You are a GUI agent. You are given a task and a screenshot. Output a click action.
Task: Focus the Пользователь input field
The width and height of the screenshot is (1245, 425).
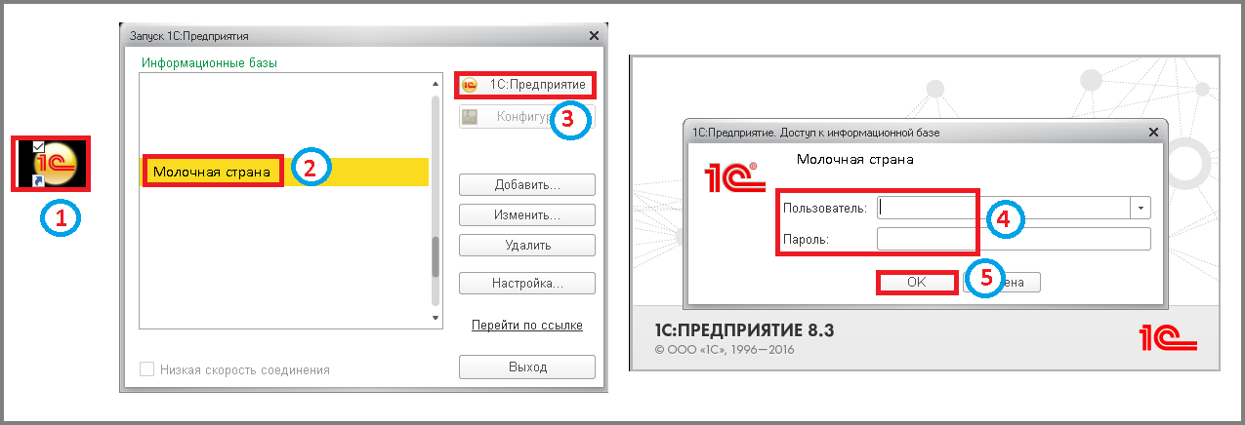[x=1004, y=207]
